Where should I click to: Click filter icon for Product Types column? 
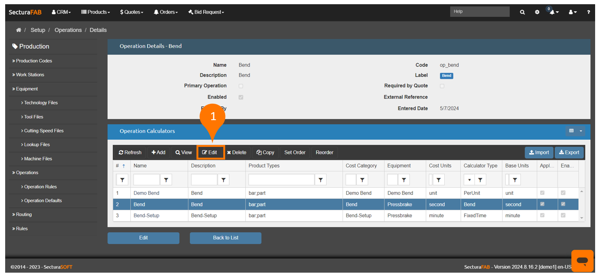click(x=321, y=179)
